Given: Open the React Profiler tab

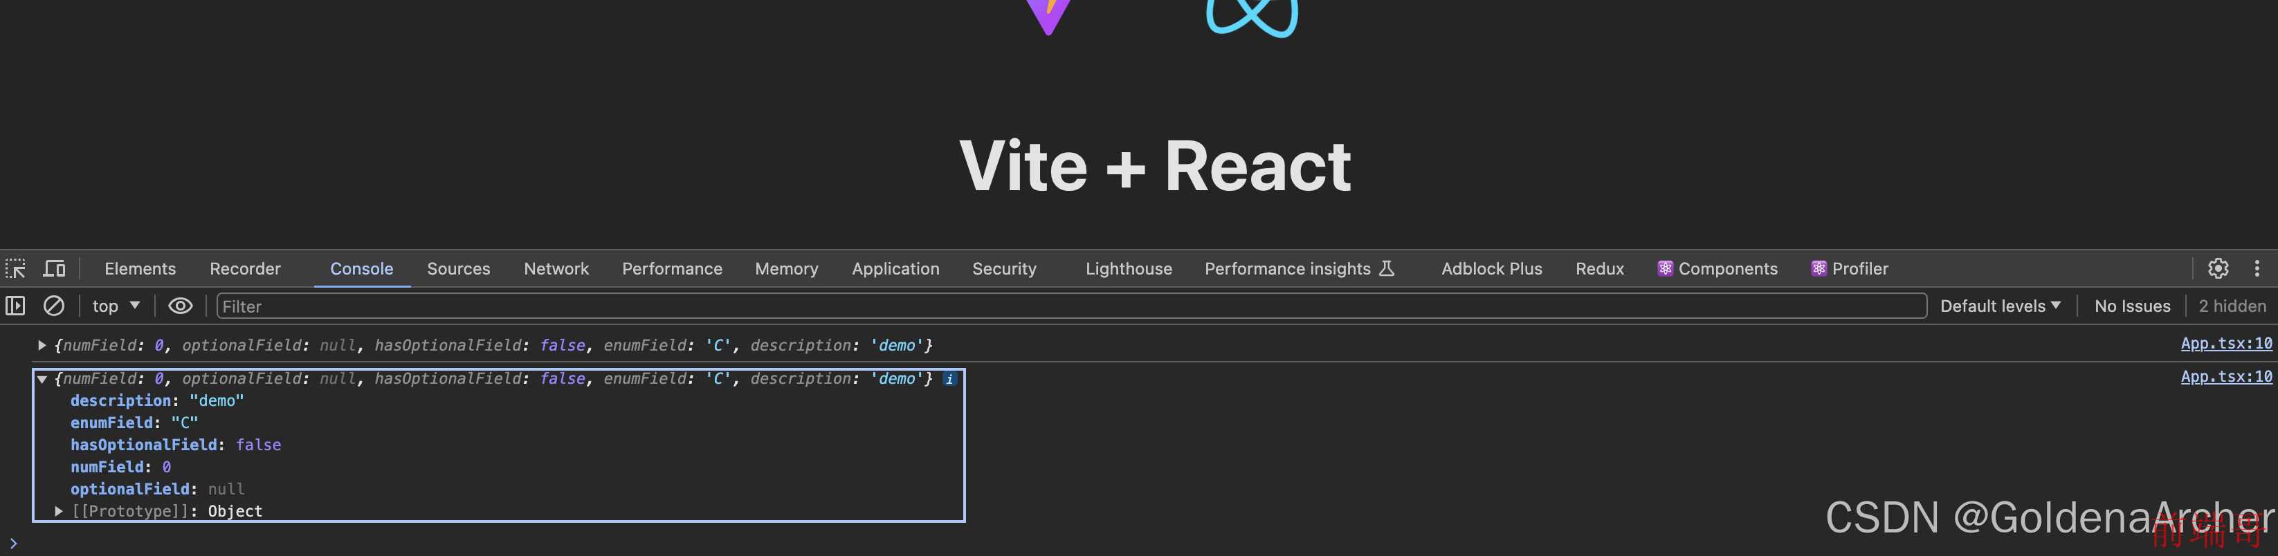Looking at the screenshot, I should coord(1849,269).
